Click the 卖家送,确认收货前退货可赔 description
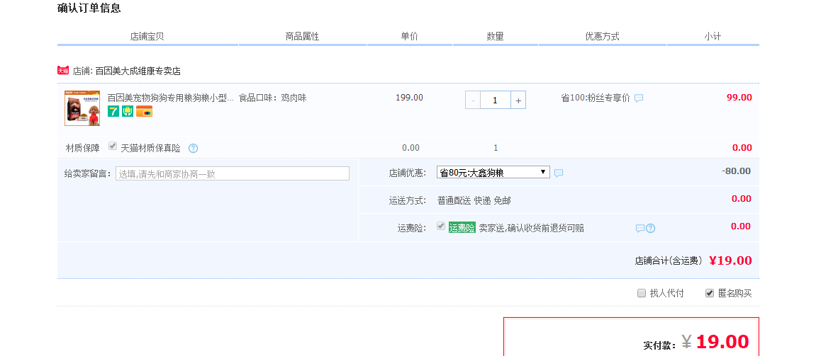838x356 pixels. tap(531, 228)
